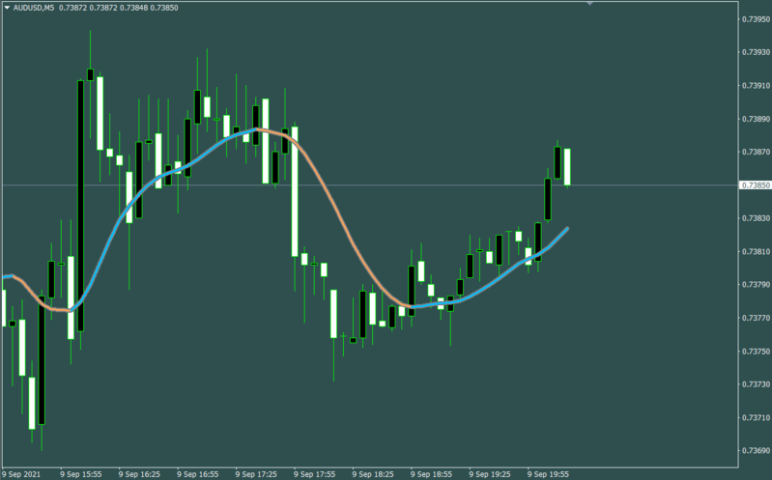Click the 0.73730 price scale label
This screenshot has height=480, width=772.
pyautogui.click(x=756, y=384)
